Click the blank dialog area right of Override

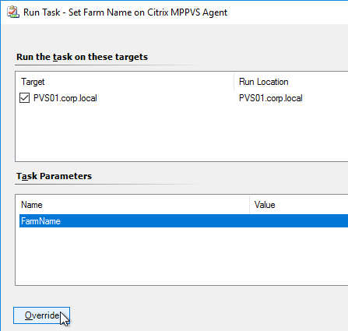tap(208, 315)
